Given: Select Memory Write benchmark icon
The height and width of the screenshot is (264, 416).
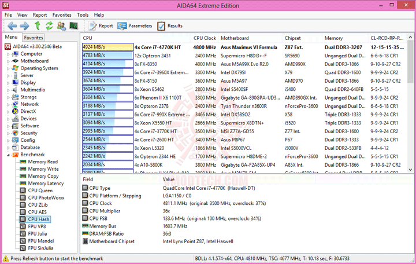Looking at the screenshot, I should 23,169.
